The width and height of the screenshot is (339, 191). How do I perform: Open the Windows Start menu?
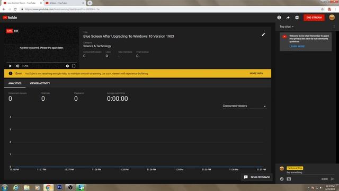coord(5,187)
